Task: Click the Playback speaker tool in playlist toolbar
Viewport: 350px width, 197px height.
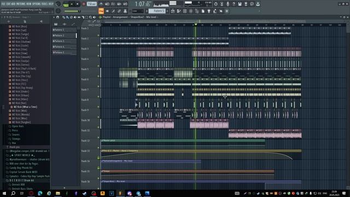Action: [x=94, y=17]
